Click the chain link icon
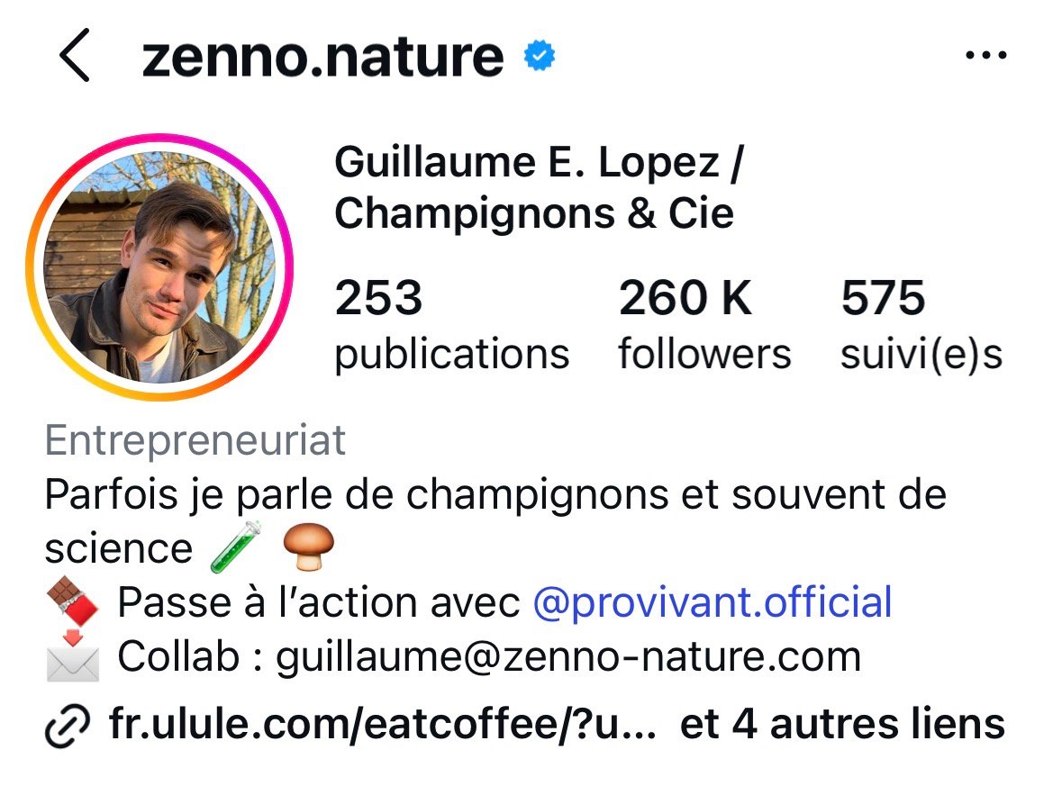This screenshot has width=1062, height=786. click(67, 727)
